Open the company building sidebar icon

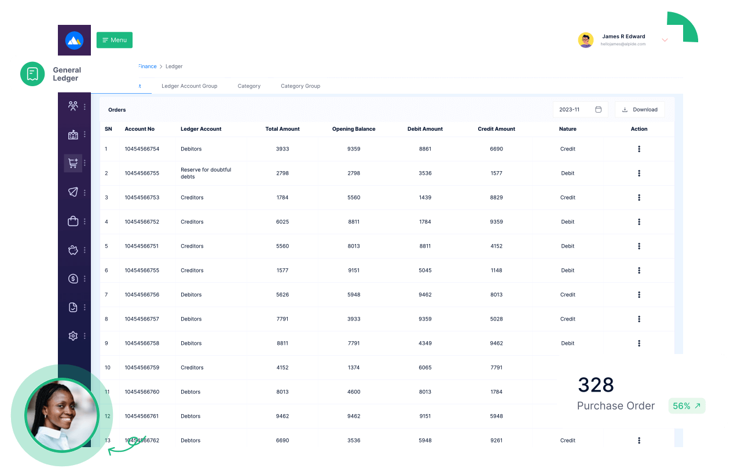tap(73, 135)
